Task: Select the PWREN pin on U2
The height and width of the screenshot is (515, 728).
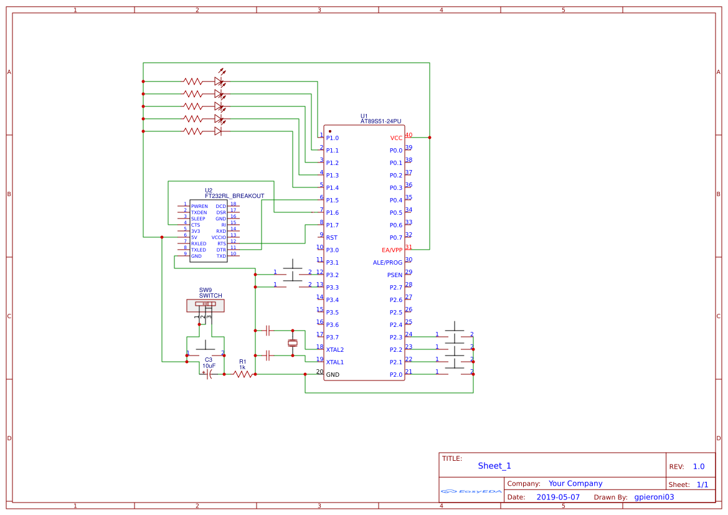Action: [200, 206]
